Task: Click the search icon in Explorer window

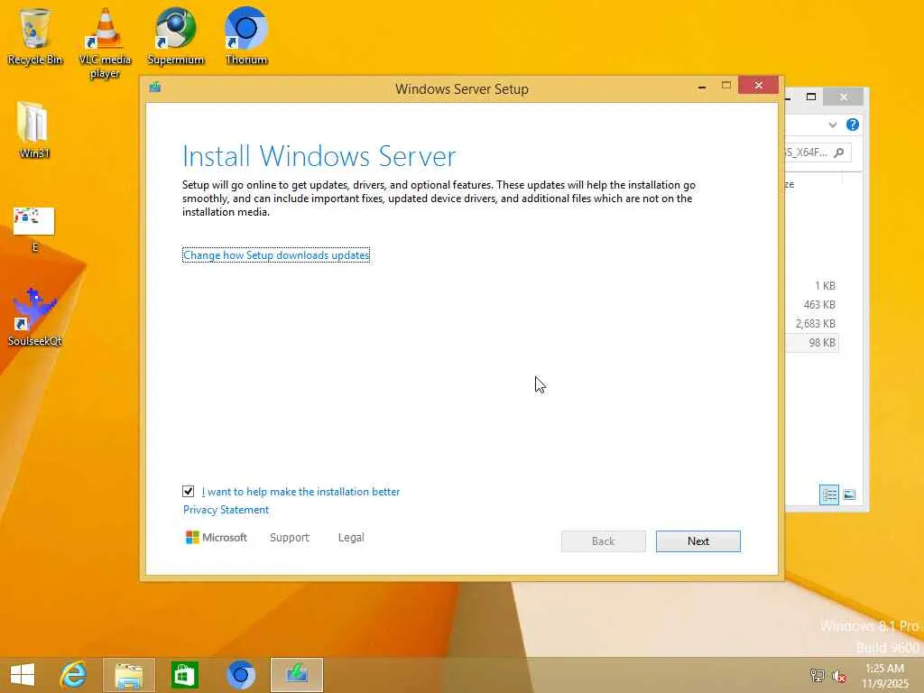Action: [x=839, y=152]
